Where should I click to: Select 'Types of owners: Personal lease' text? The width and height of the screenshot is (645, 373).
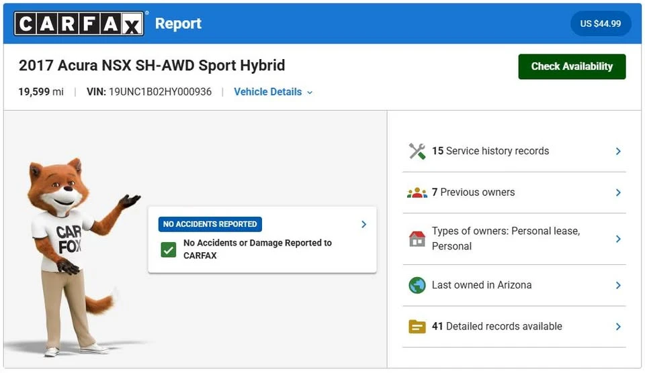click(x=506, y=231)
